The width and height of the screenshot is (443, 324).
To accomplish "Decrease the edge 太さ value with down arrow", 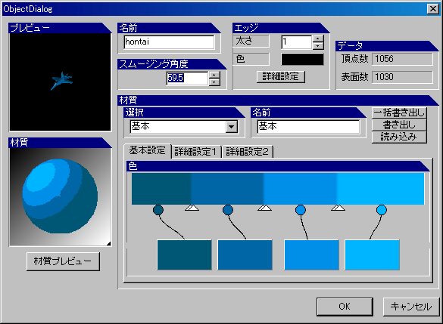I will (x=318, y=45).
